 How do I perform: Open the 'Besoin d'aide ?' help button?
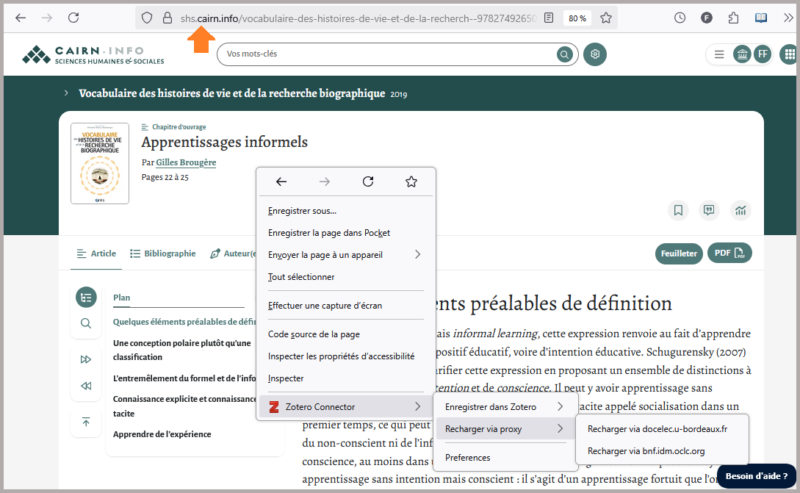[x=756, y=476]
